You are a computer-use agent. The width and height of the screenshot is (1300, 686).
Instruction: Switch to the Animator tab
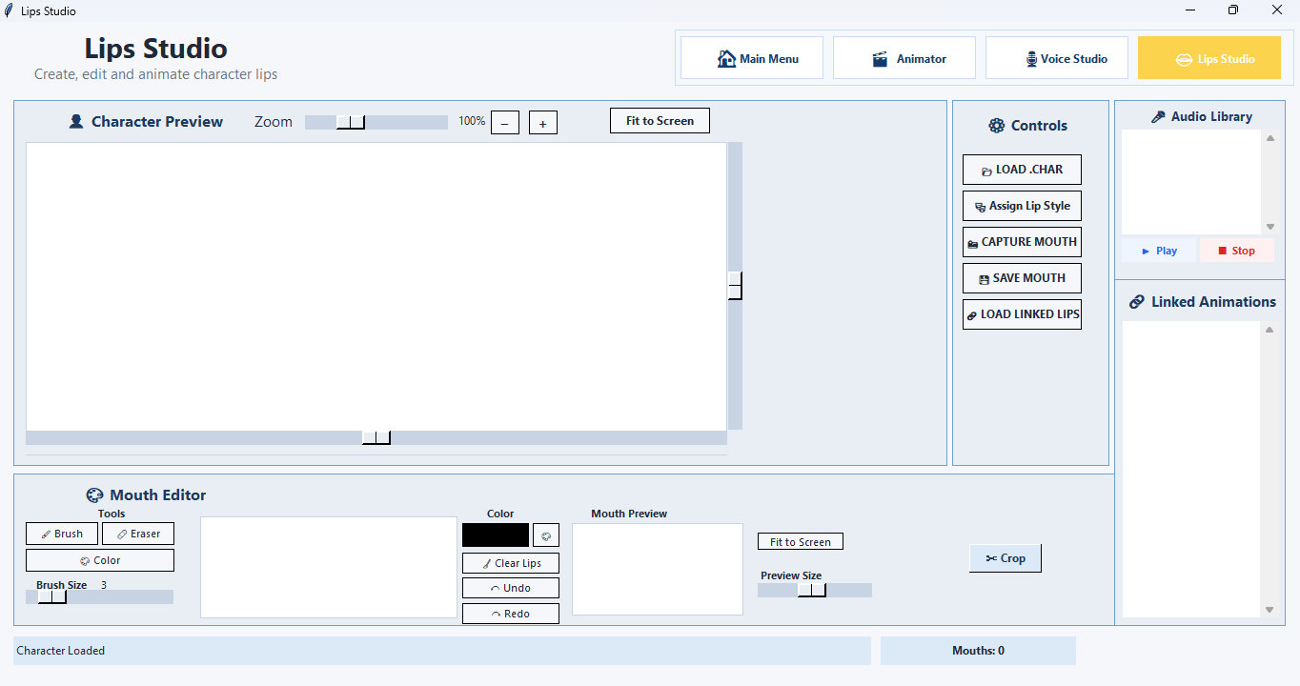[x=904, y=58]
